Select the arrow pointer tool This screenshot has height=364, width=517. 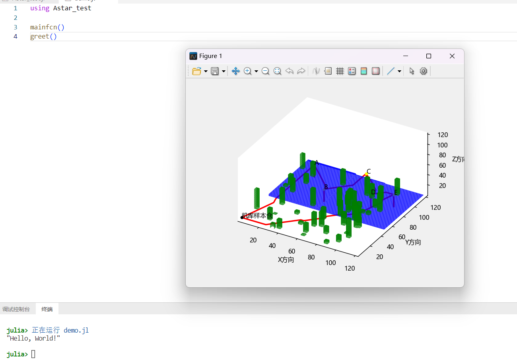412,71
